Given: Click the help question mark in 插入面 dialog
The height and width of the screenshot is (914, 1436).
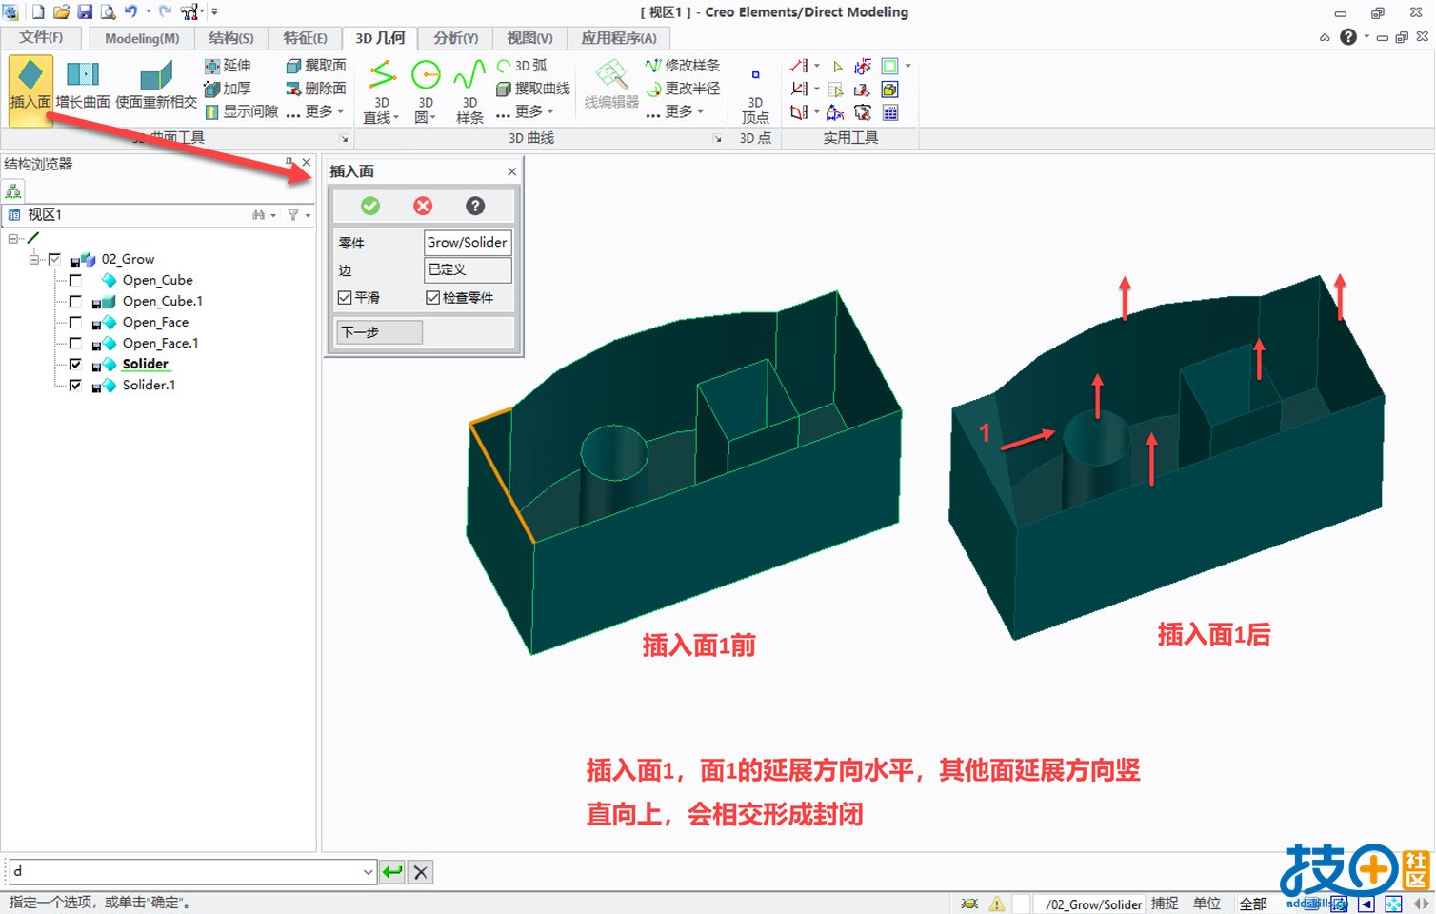Looking at the screenshot, I should pos(475,206).
